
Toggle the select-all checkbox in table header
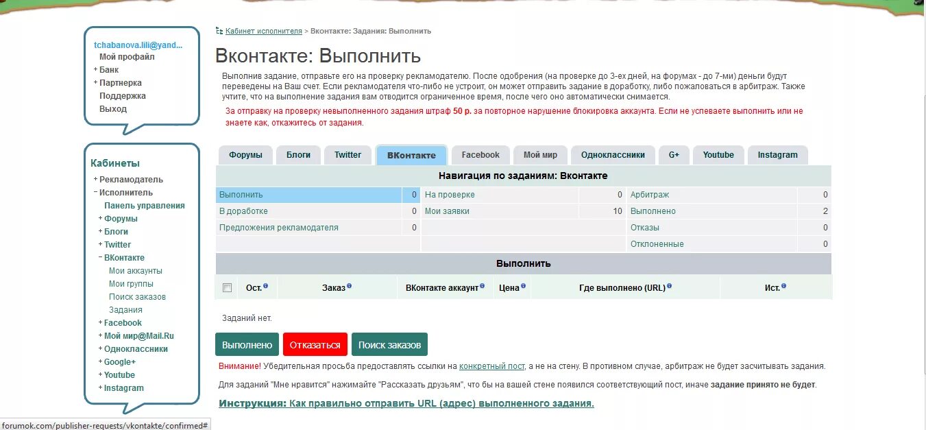[x=228, y=288]
